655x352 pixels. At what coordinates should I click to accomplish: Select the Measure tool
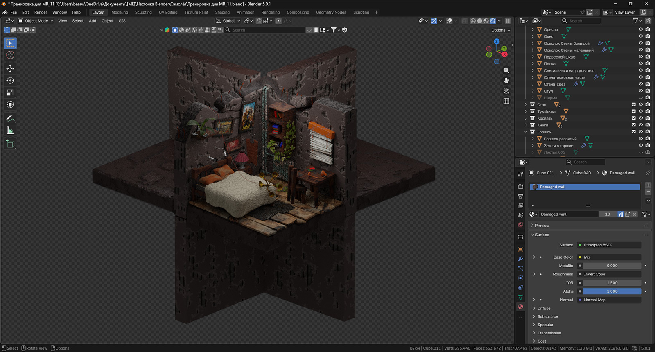(10, 131)
